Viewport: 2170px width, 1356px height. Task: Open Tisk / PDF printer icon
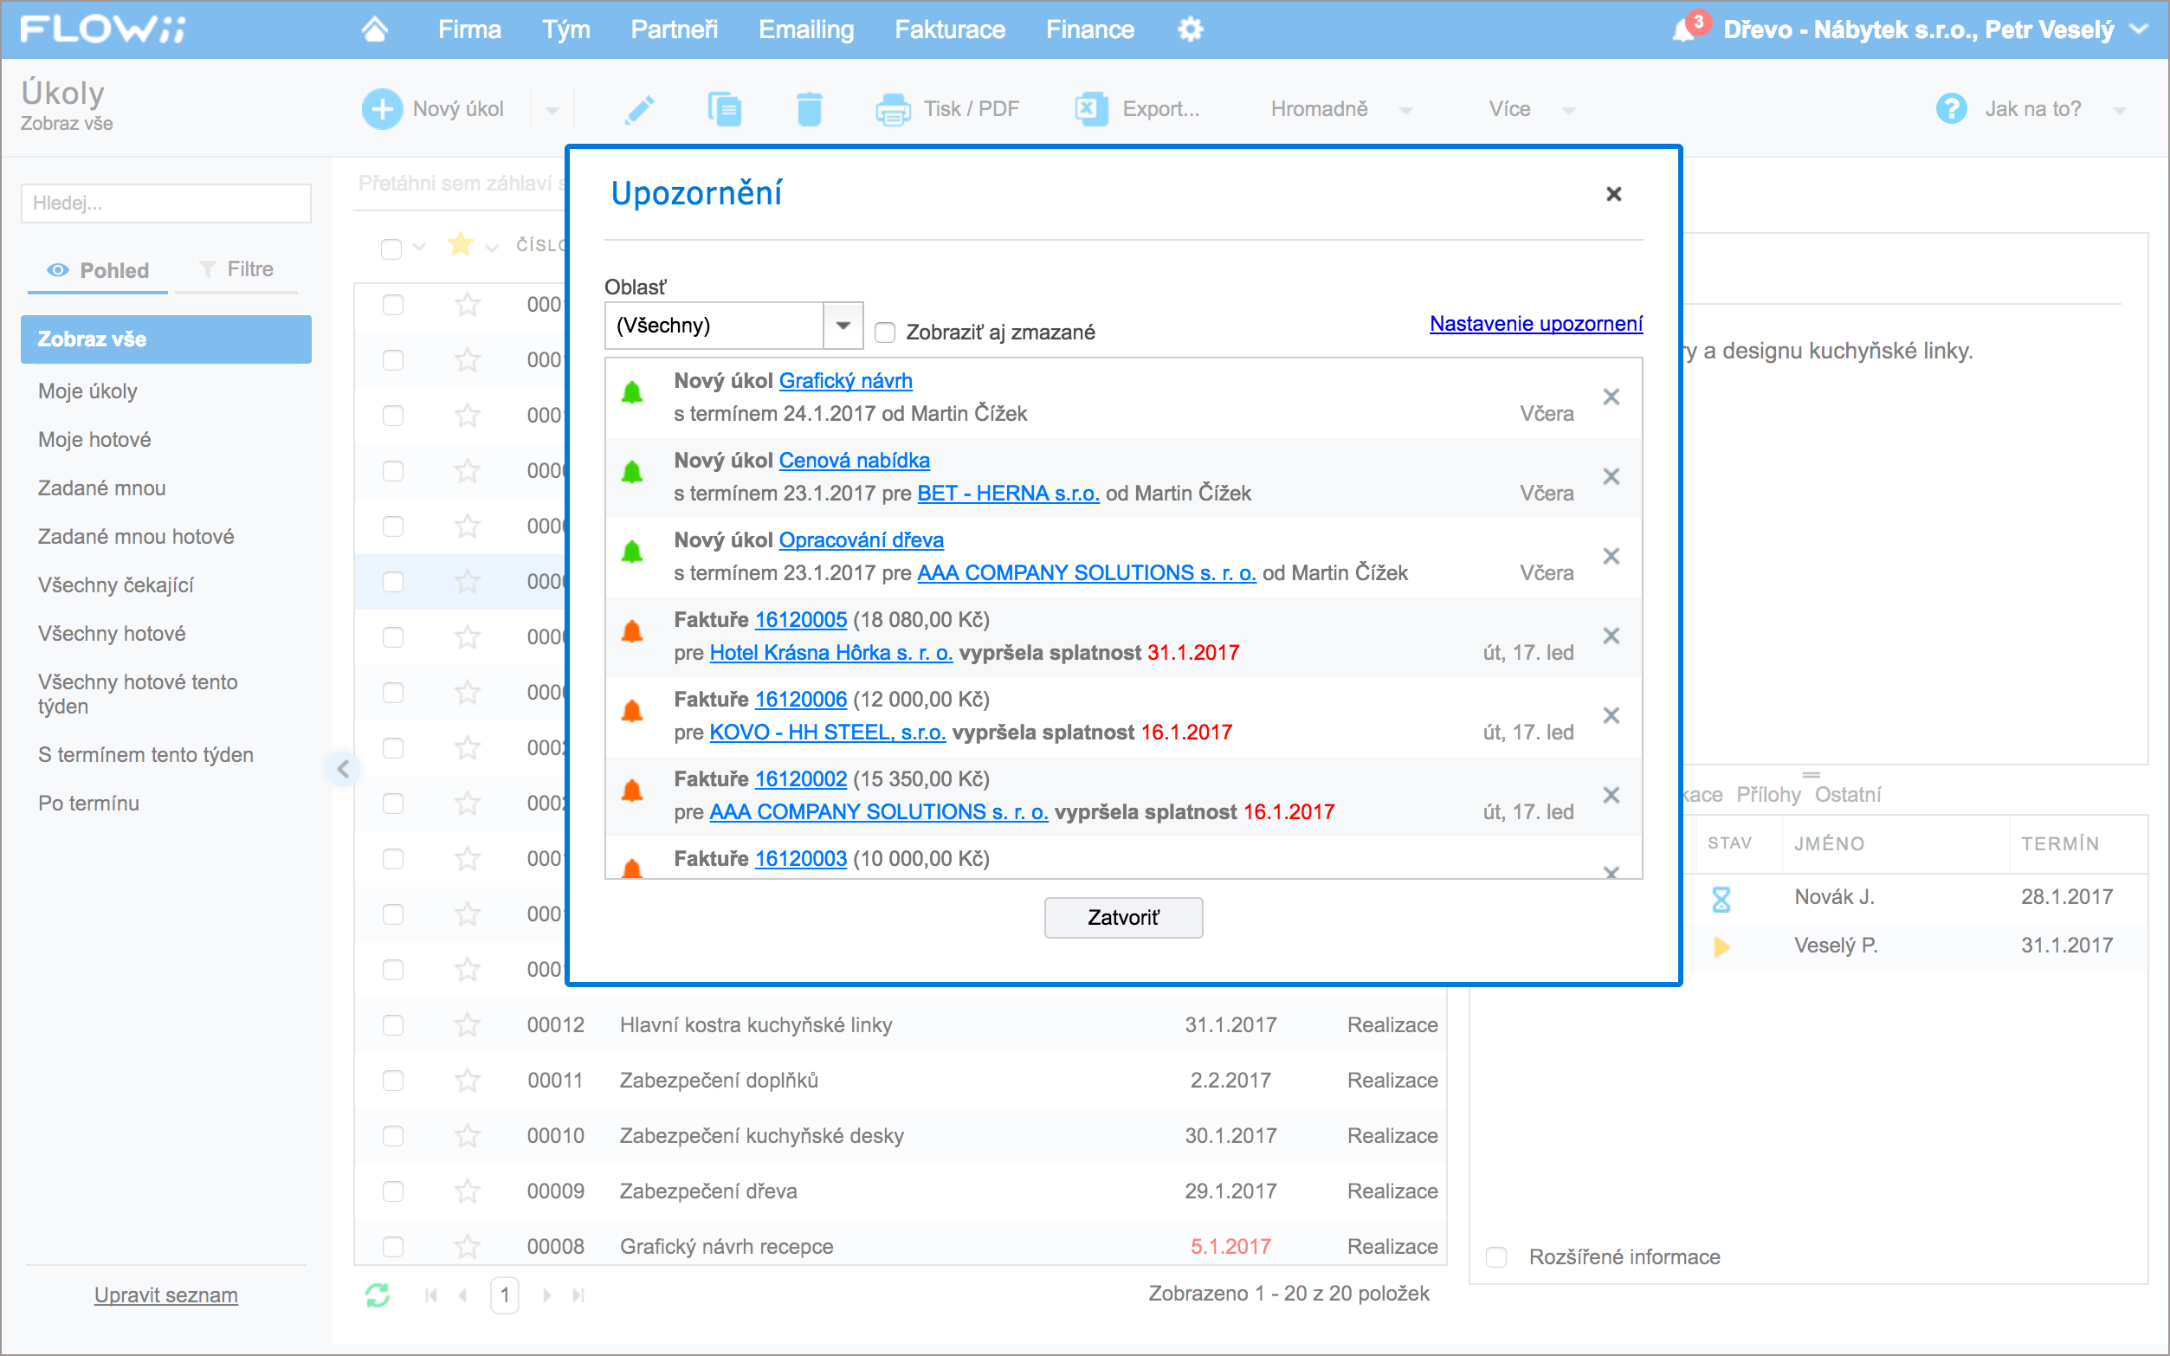pos(893,109)
